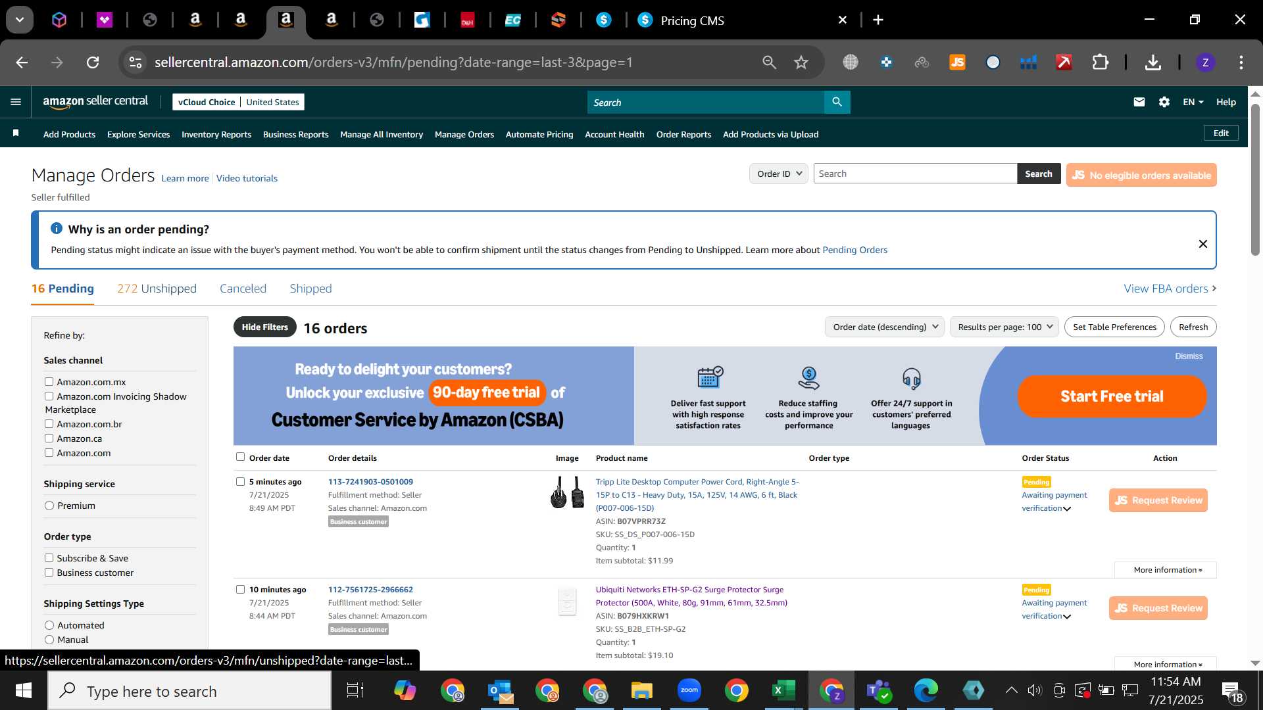Open the messages envelope icon
This screenshot has width=1263, height=710.
point(1139,102)
